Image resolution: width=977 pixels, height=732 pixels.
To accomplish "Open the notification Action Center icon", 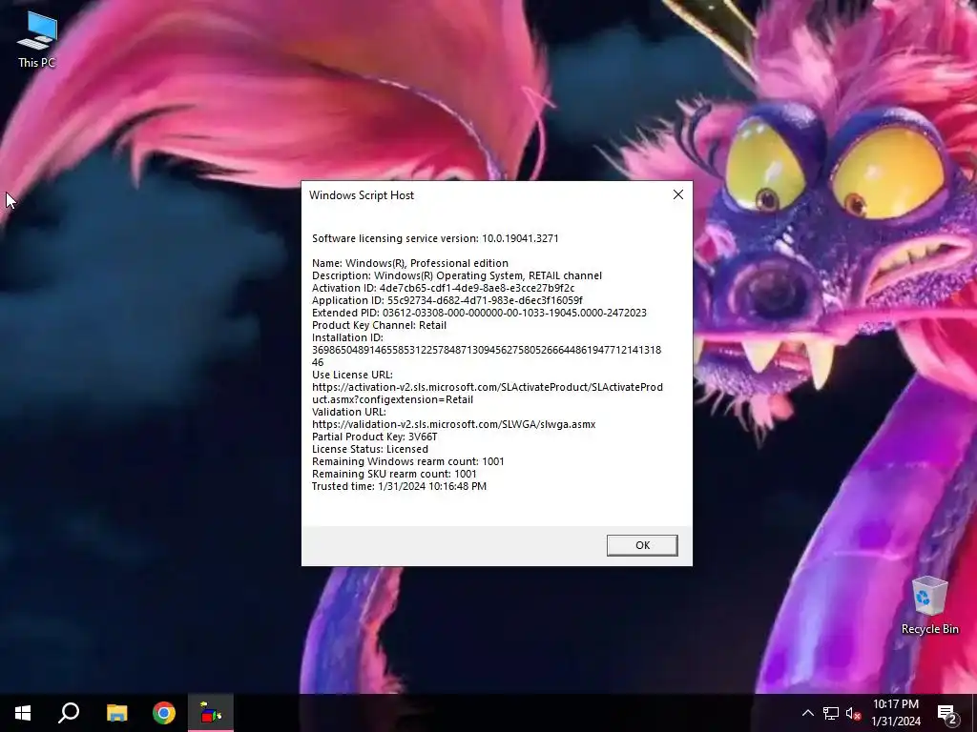I will [947, 713].
